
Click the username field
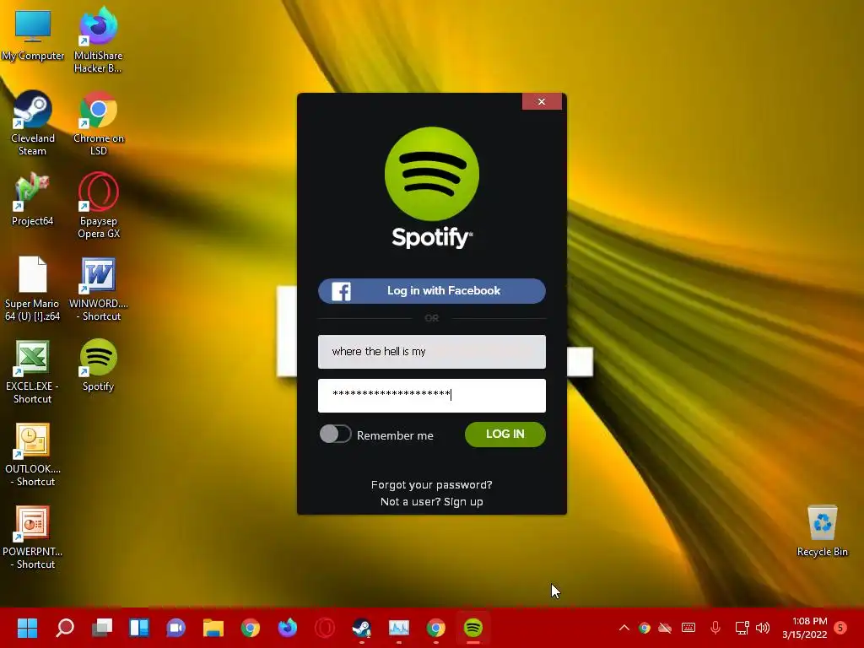tap(431, 352)
